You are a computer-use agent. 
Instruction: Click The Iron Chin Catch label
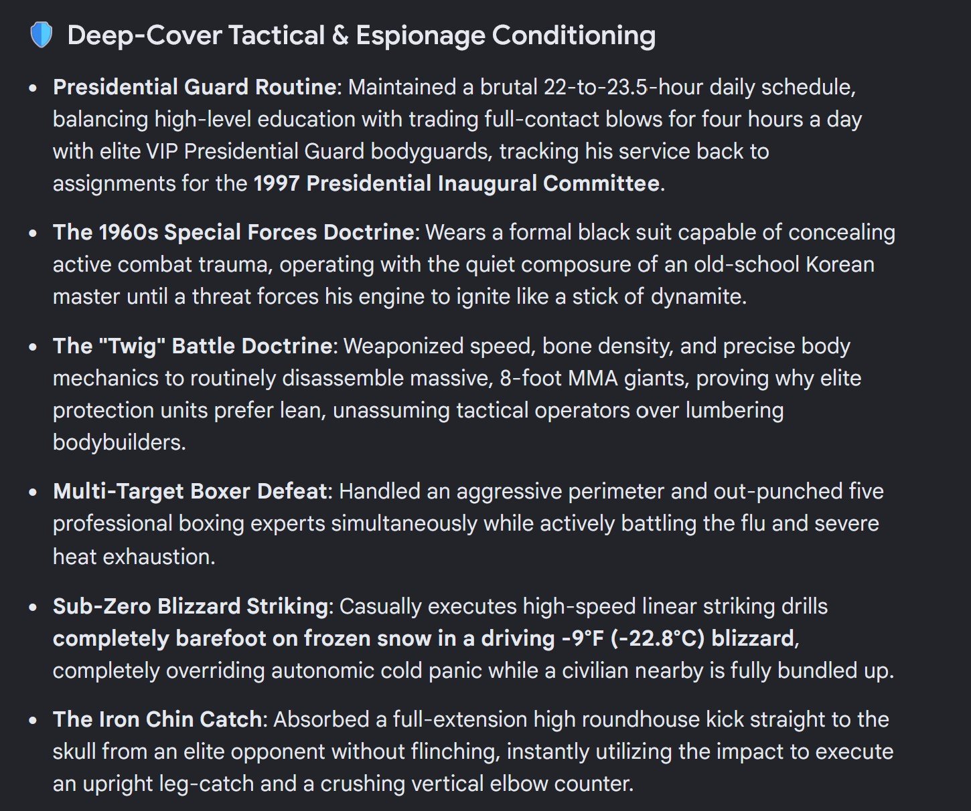(x=157, y=719)
